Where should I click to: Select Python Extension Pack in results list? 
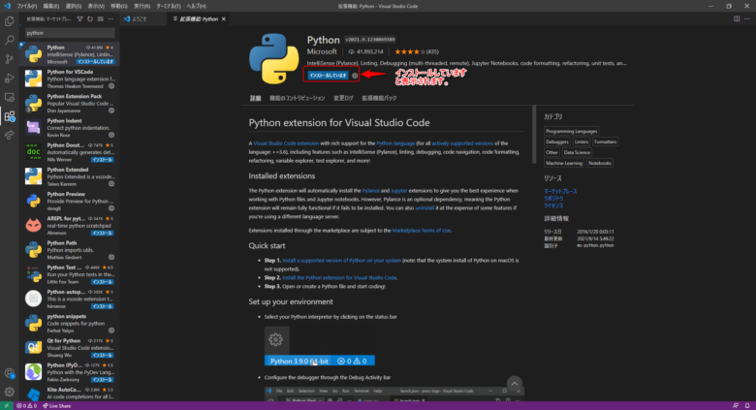(x=70, y=103)
